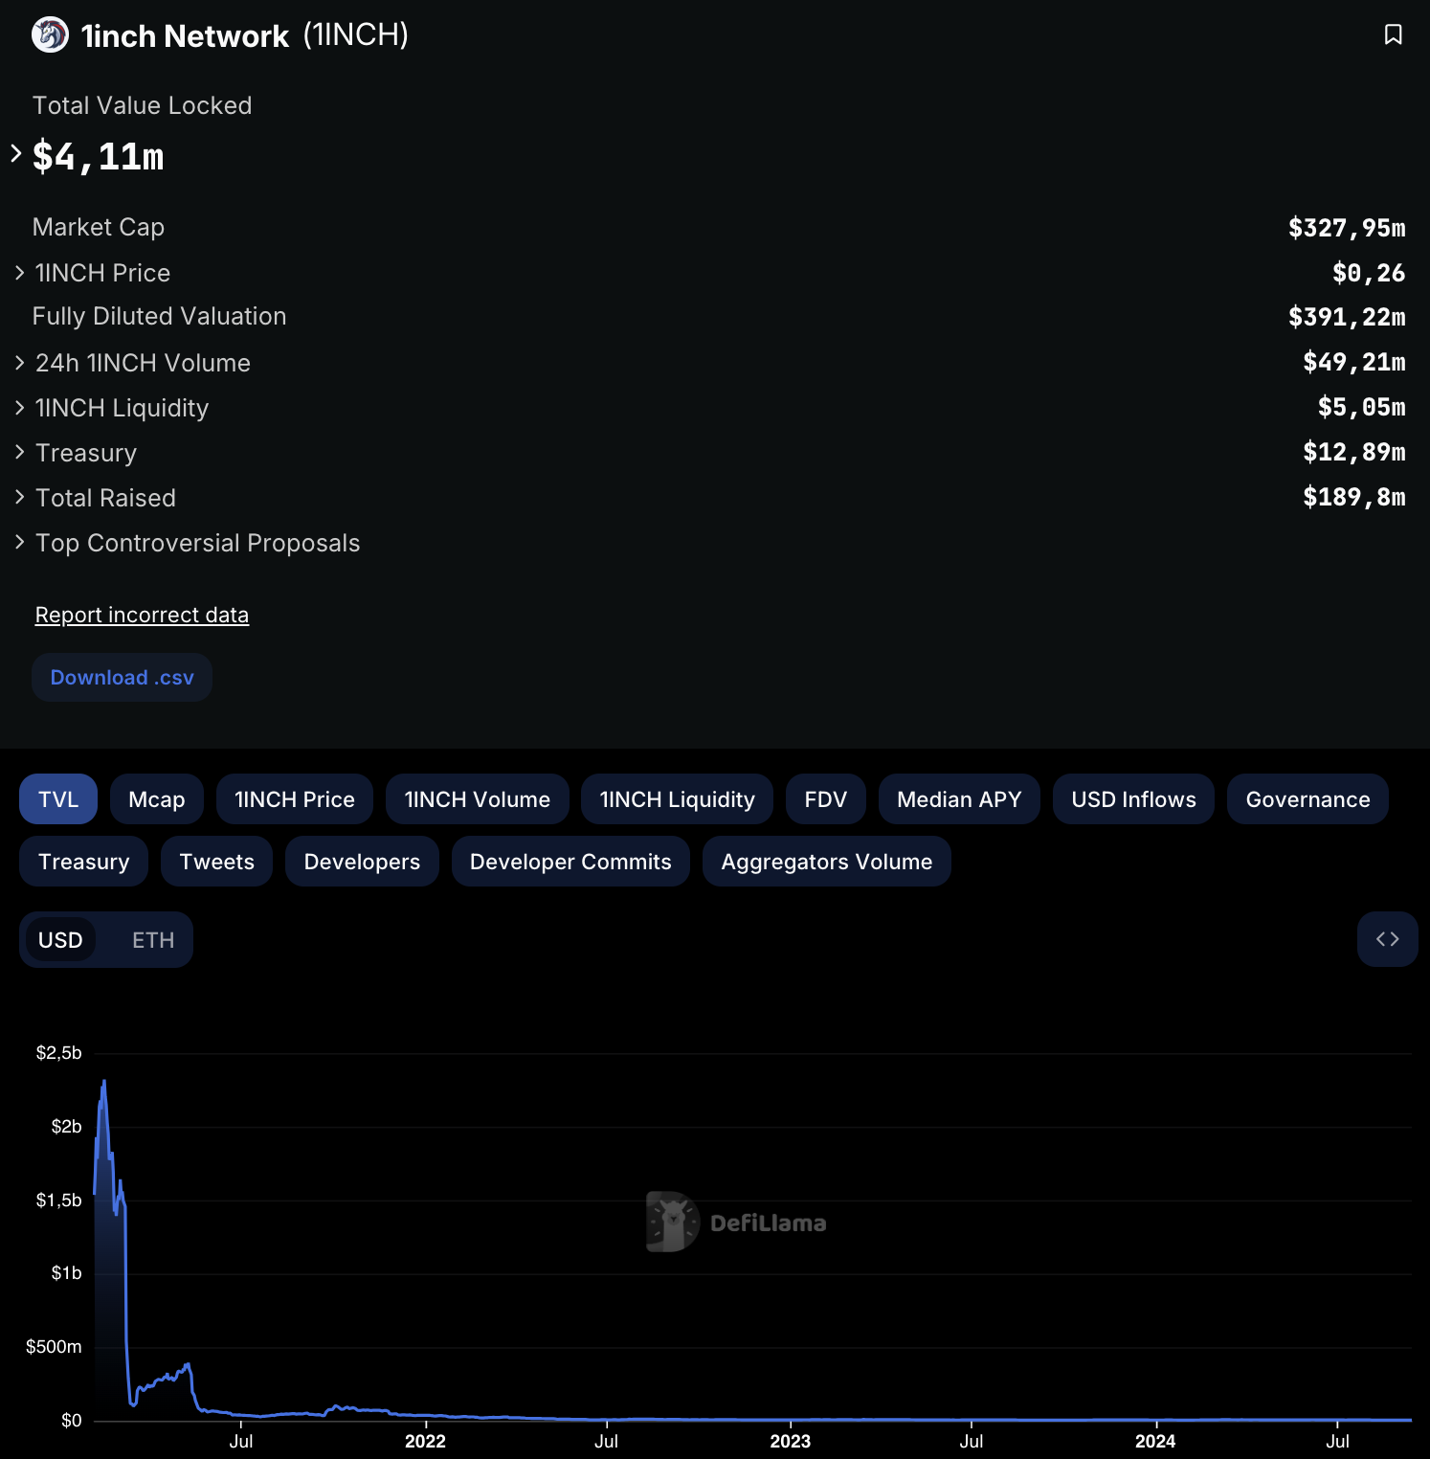Expand the Total Value Locked breakdown chevron
The image size is (1430, 1459).
(x=16, y=153)
